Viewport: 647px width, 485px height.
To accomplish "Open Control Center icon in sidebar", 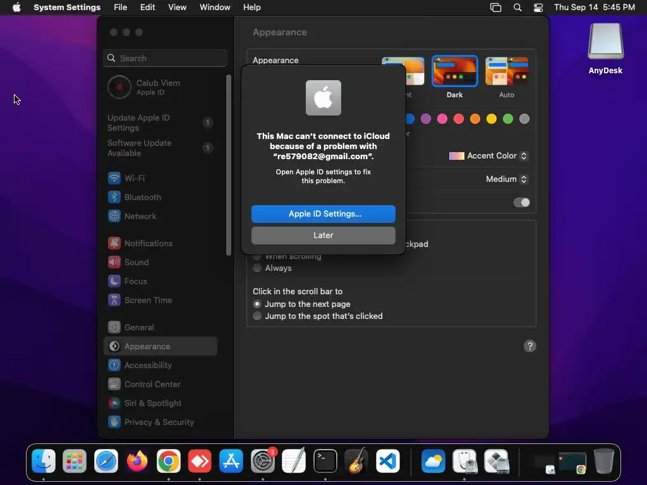I will point(114,385).
